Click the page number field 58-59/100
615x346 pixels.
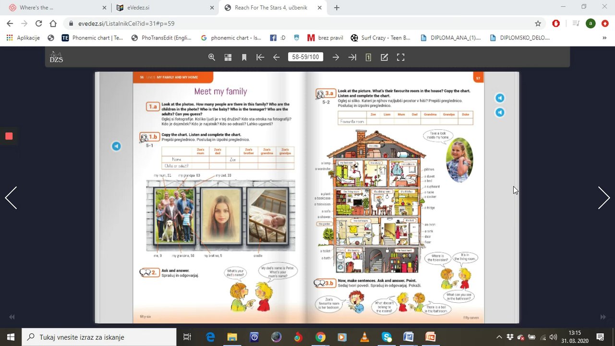coord(305,57)
